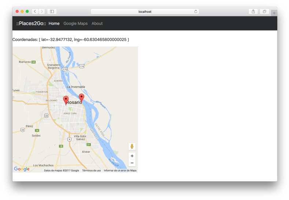Click the Granadero Baigorria map label

click(53, 66)
